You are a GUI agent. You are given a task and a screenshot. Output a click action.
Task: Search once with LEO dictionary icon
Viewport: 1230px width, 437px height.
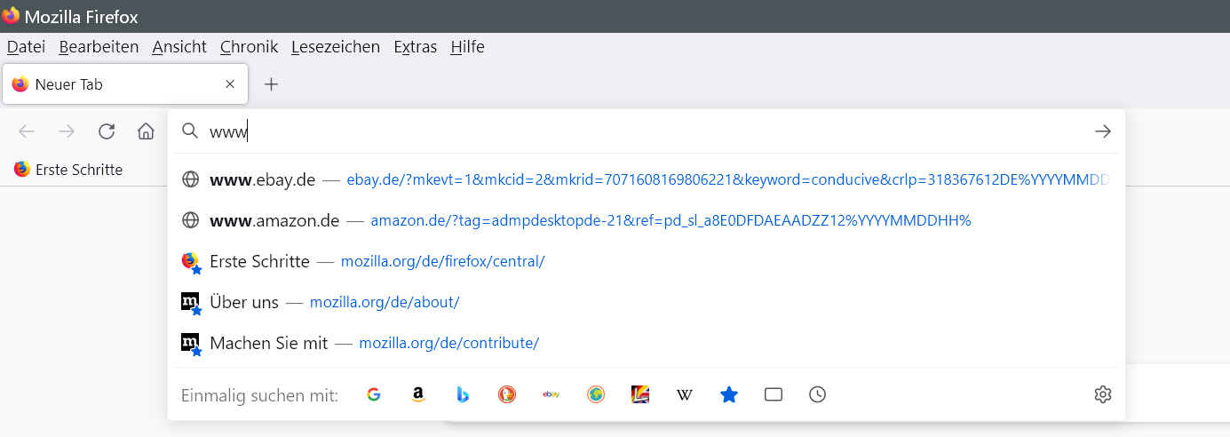[x=640, y=394]
